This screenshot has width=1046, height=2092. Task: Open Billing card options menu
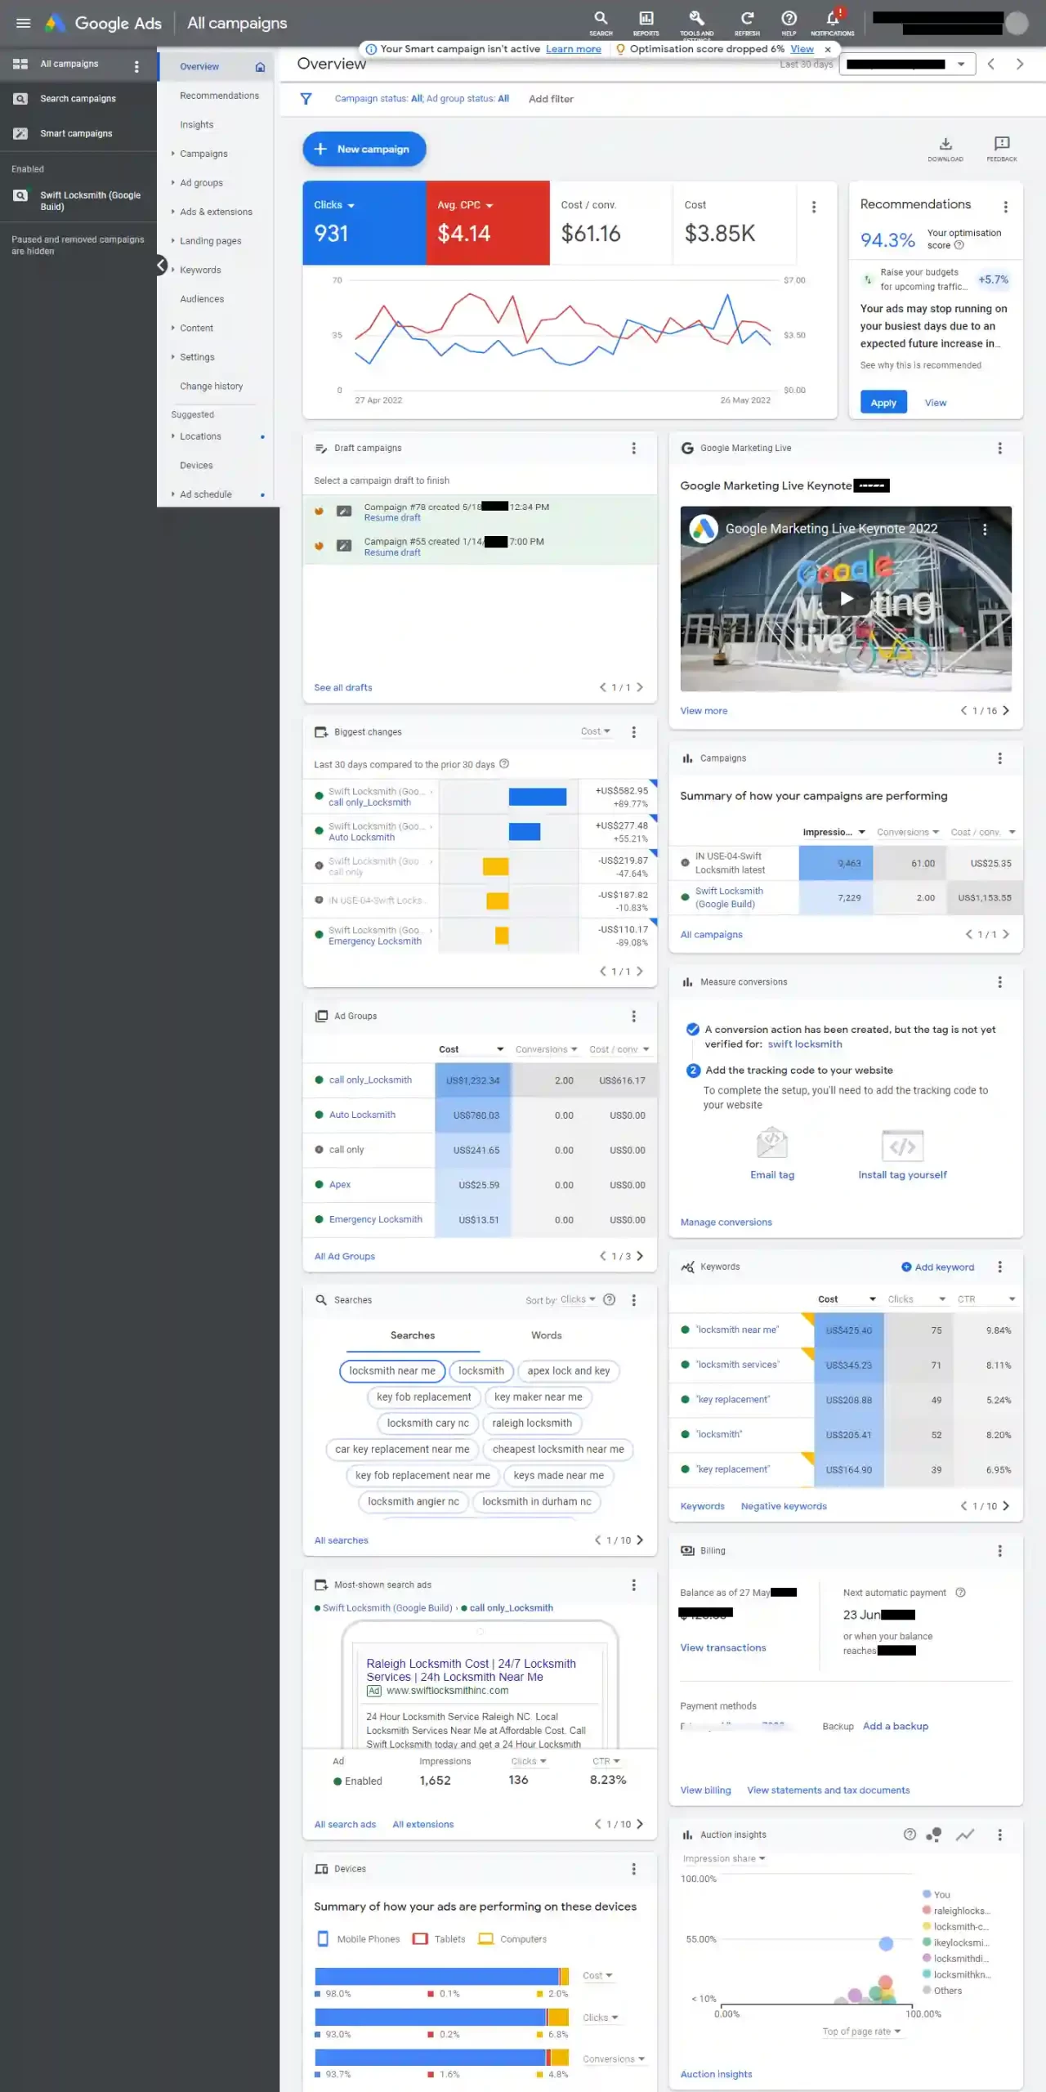pos(999,1550)
